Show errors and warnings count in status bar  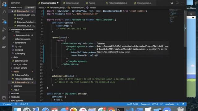[24, 104]
